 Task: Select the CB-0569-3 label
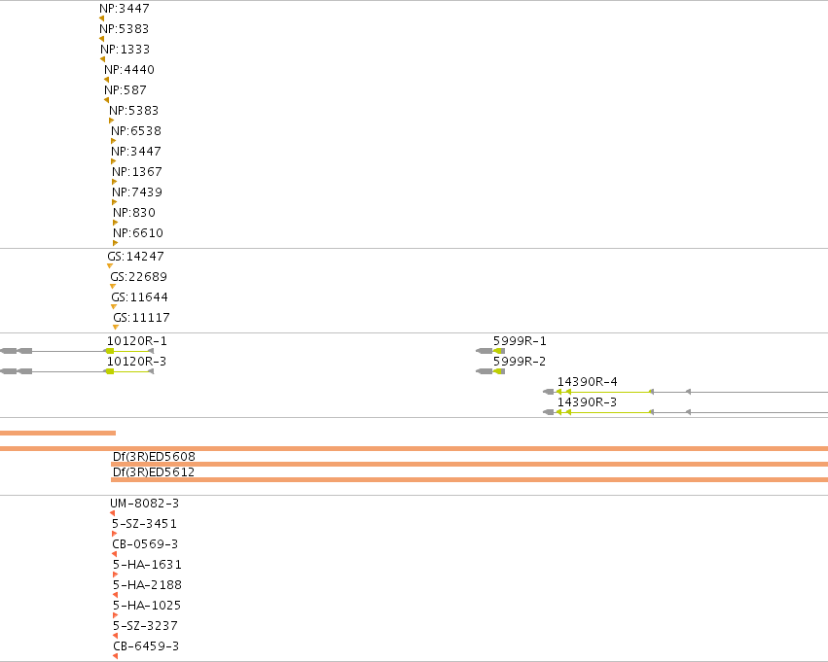coord(145,543)
